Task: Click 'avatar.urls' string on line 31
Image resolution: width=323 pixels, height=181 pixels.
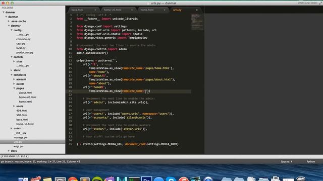Action: coord(133,129)
